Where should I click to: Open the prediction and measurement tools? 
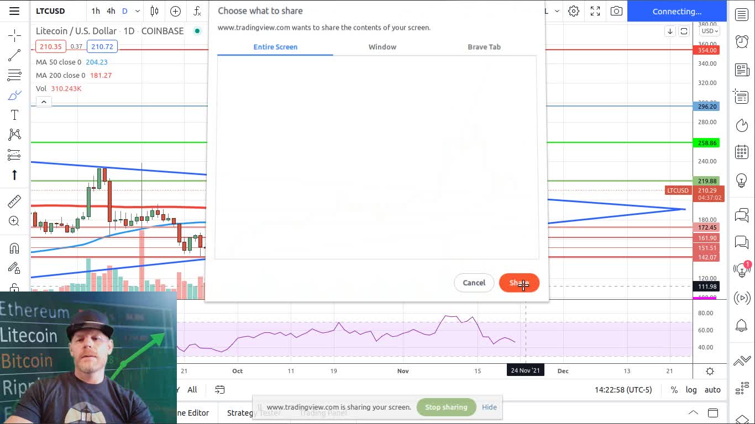click(14, 155)
